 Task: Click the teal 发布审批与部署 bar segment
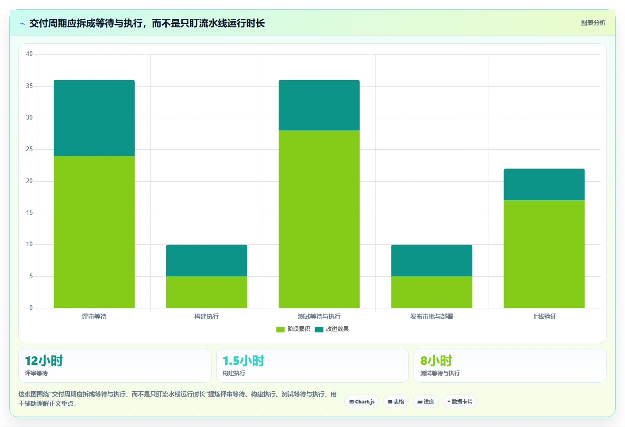[432, 260]
